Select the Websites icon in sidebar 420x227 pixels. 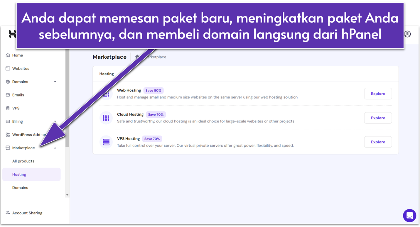(7, 68)
